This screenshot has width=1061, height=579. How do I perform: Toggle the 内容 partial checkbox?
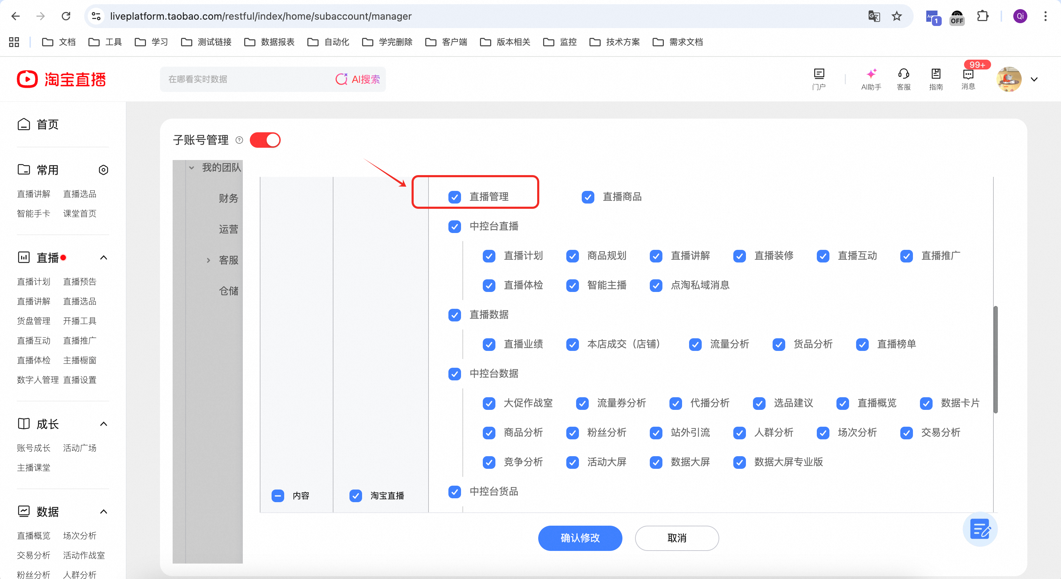pyautogui.click(x=278, y=496)
